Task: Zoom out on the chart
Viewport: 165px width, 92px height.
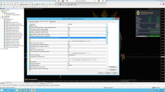Action: pyautogui.click(x=58, y=5)
